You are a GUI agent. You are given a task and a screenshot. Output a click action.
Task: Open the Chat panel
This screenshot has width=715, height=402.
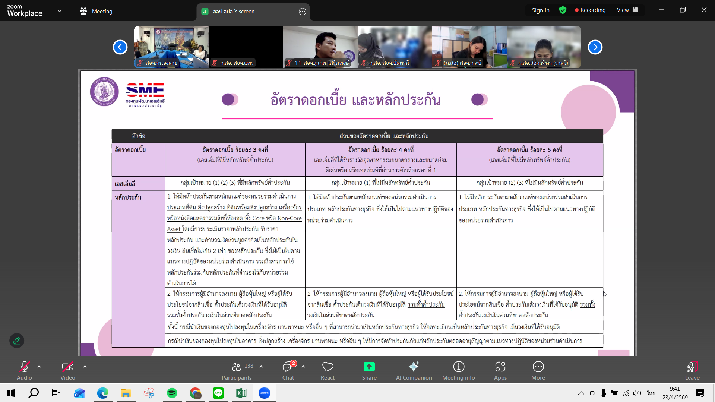click(288, 370)
